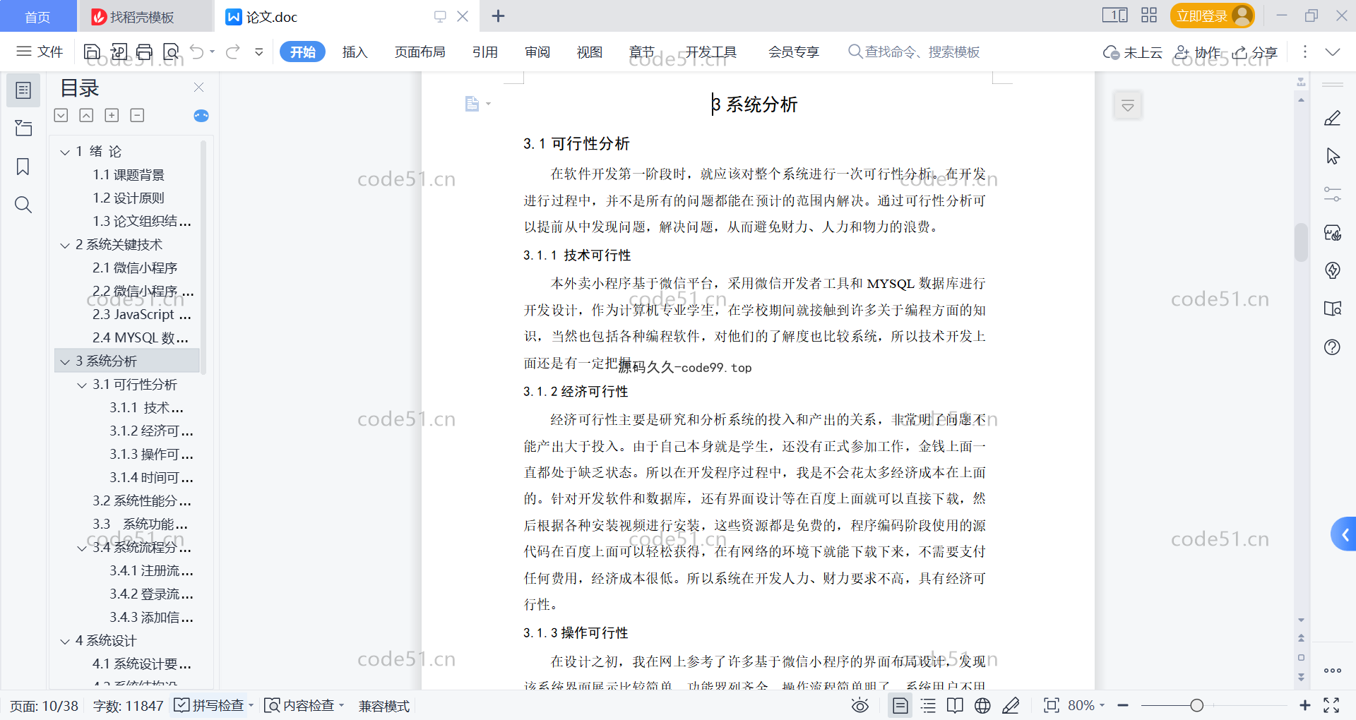The width and height of the screenshot is (1356, 720).
Task: Click the zoom in plus button
Action: click(x=1304, y=705)
